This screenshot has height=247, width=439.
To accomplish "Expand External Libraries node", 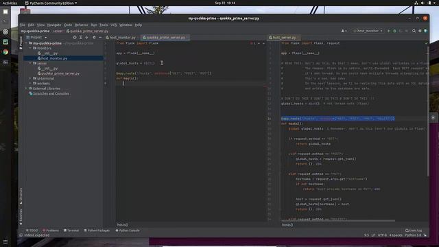I will 27,89.
